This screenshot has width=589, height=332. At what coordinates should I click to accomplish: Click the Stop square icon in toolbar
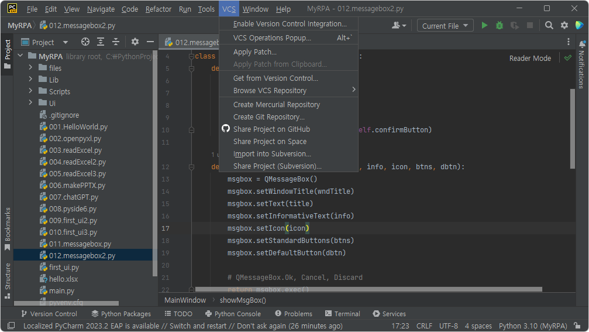(x=530, y=26)
